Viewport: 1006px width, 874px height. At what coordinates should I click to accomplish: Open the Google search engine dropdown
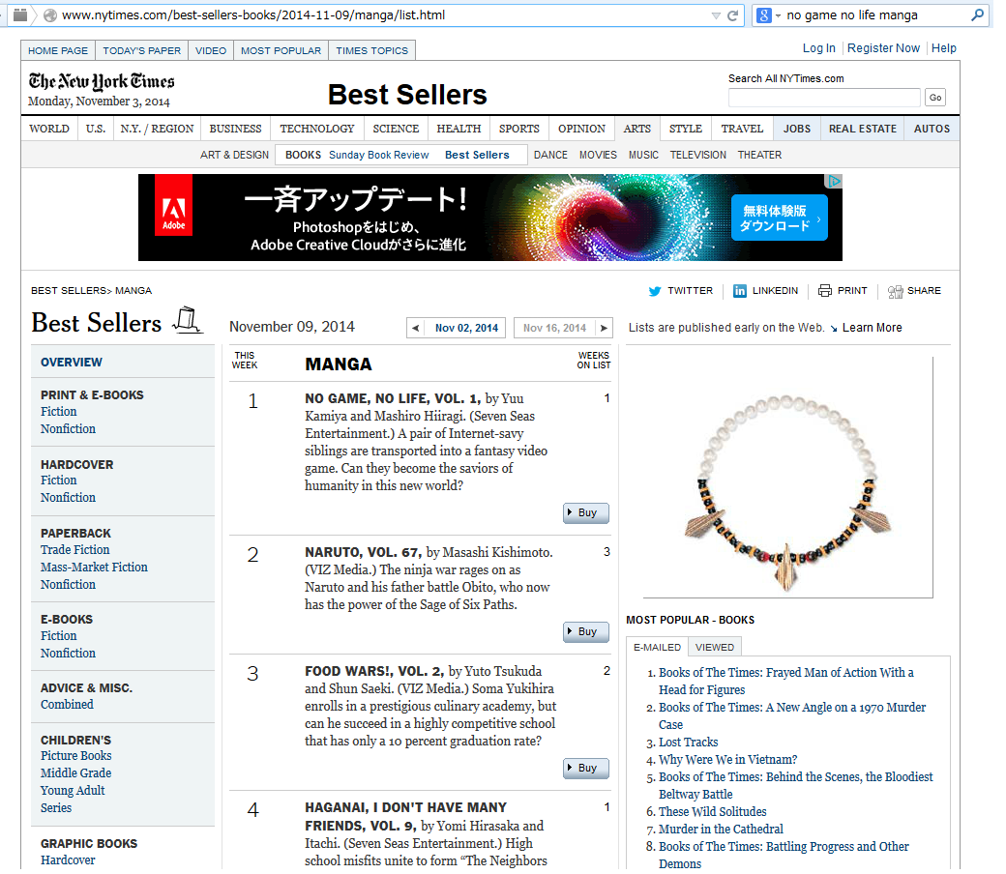click(779, 15)
